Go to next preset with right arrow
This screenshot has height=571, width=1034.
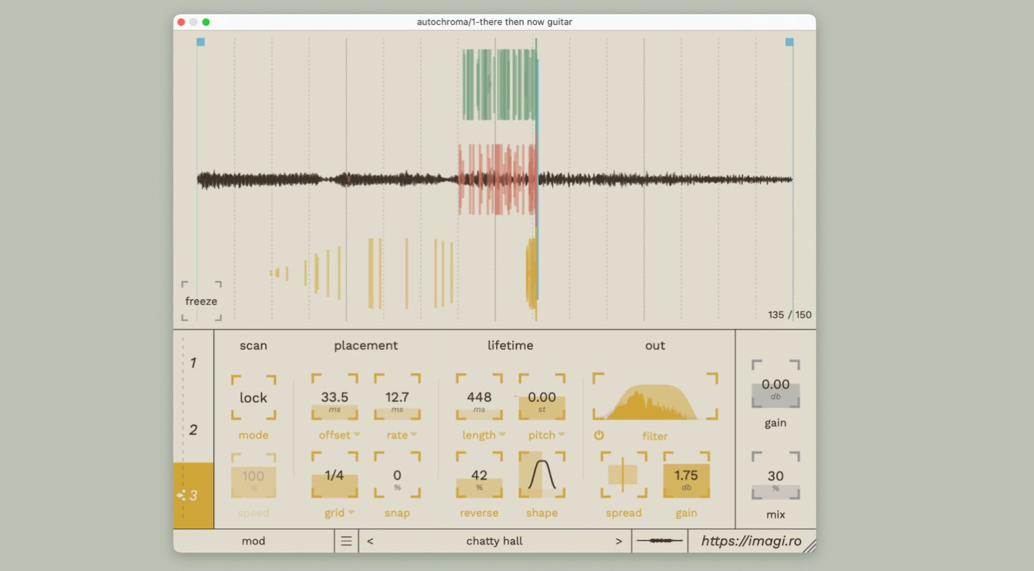[618, 541]
